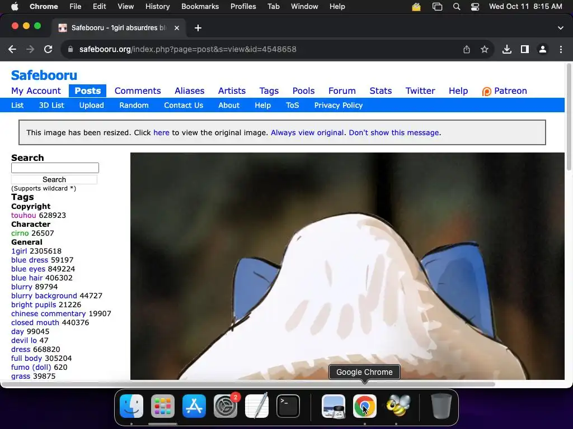Focus the tag search input field
573x429 pixels.
click(x=55, y=168)
